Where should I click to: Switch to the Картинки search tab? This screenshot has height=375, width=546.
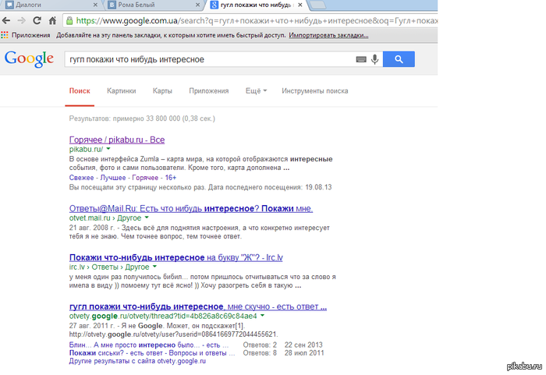click(122, 90)
